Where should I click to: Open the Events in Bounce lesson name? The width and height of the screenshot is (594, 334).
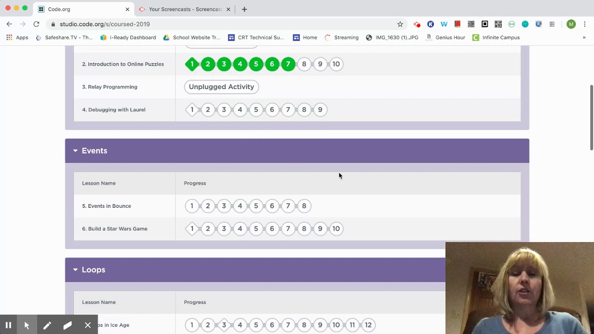click(107, 206)
